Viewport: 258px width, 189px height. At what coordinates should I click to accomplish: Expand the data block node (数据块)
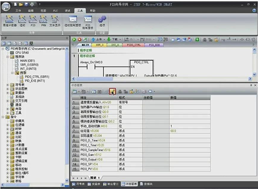8,93
